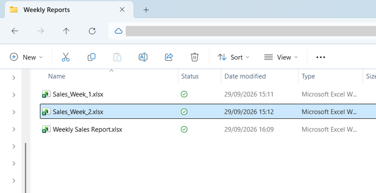Click sync status checkmark for Sales_Week_1.xlsx
Viewport: 376px width, 193px height.
(x=184, y=94)
